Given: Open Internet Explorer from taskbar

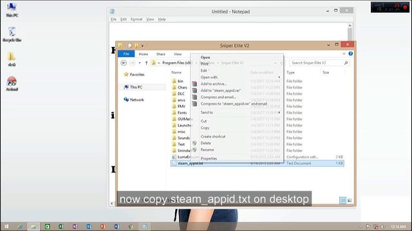Looking at the screenshot, I should (x=20, y=227).
